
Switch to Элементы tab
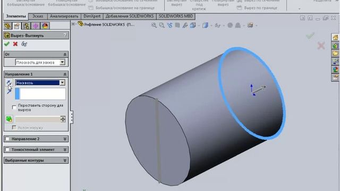coord(16,16)
